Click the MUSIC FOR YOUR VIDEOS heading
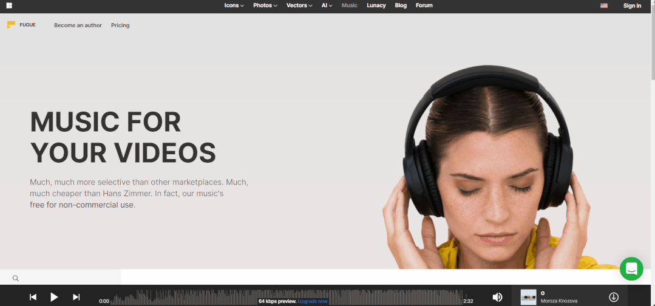Screen dimensions: 655x306 click(123, 137)
